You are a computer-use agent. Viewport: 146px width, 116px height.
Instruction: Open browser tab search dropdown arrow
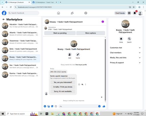pos(2,2)
